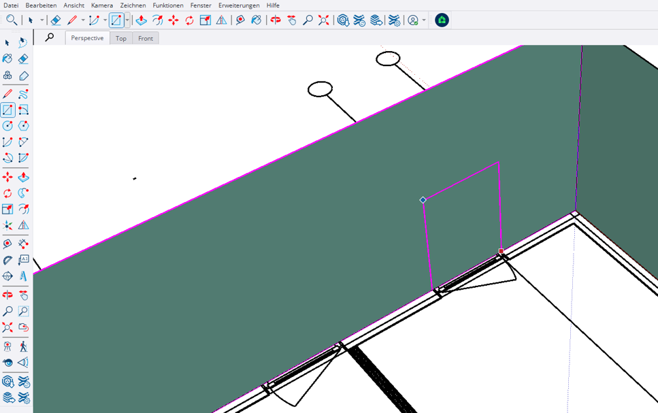Screen dimensions: 658x413
Task: Click the blue diamond point on the wall
Action: pos(423,200)
